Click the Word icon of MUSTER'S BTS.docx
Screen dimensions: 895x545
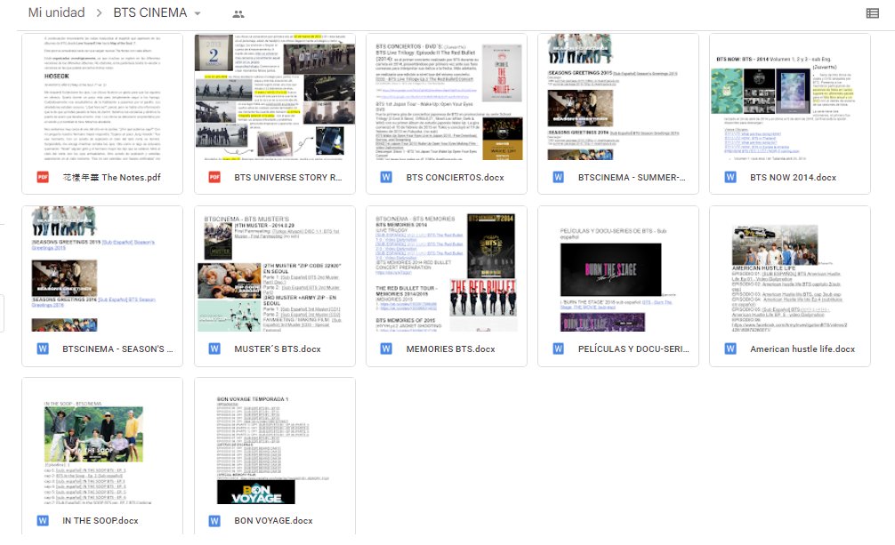[x=214, y=349]
